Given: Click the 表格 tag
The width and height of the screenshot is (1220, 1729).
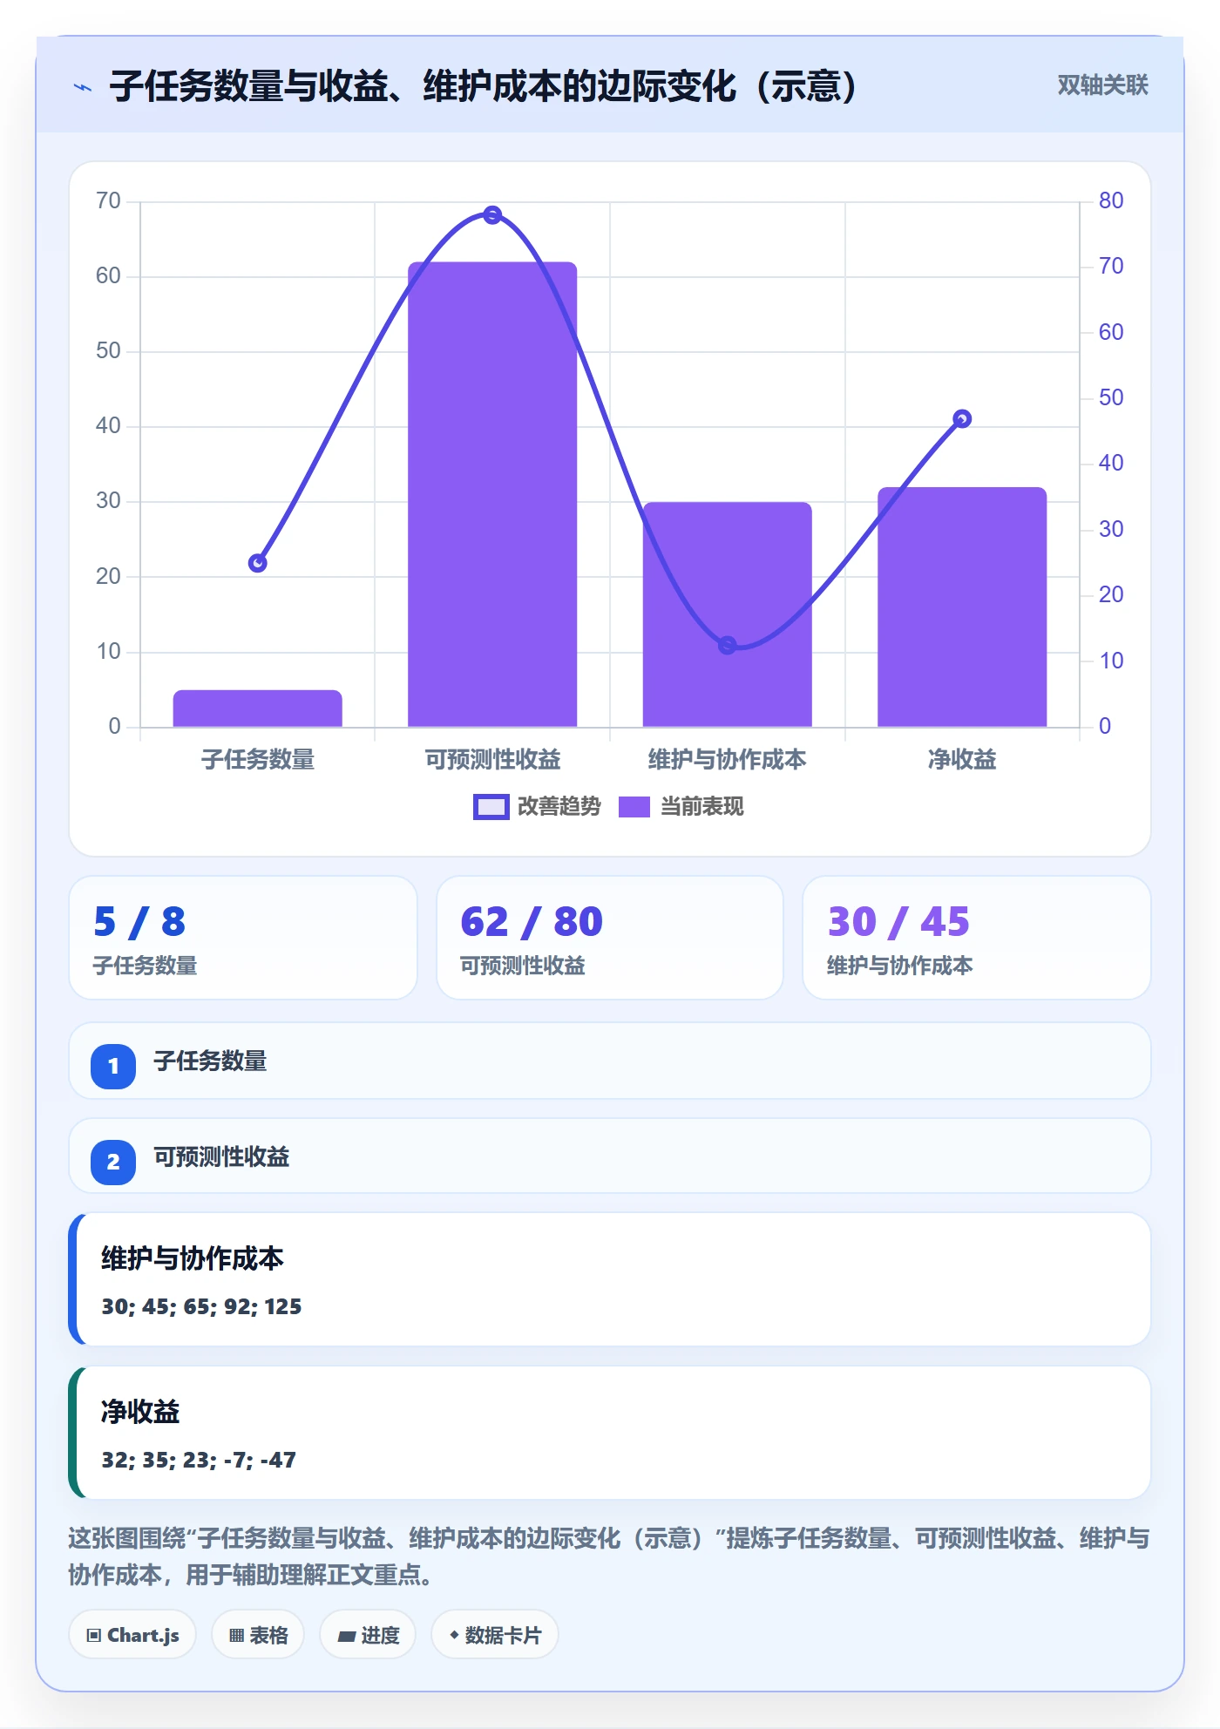Looking at the screenshot, I should [x=258, y=1635].
